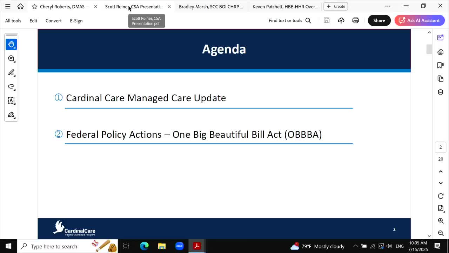Open the Fill & Sign pen tool
The height and width of the screenshot is (253, 449).
coord(11,115)
